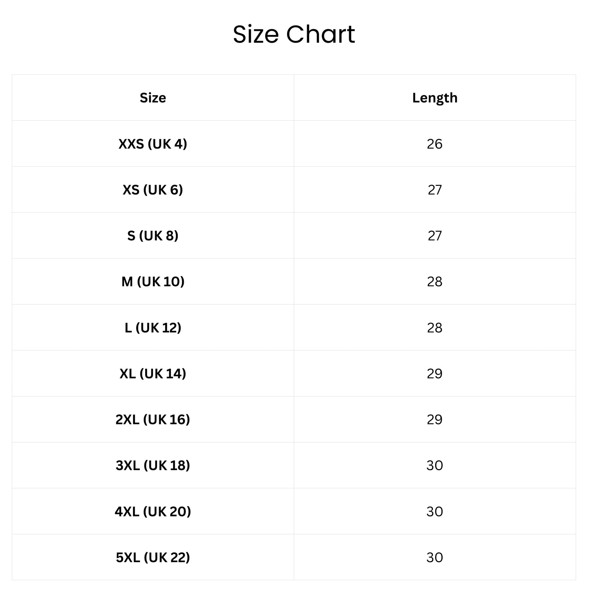Click the Length column header
591x591 pixels.
tap(435, 98)
